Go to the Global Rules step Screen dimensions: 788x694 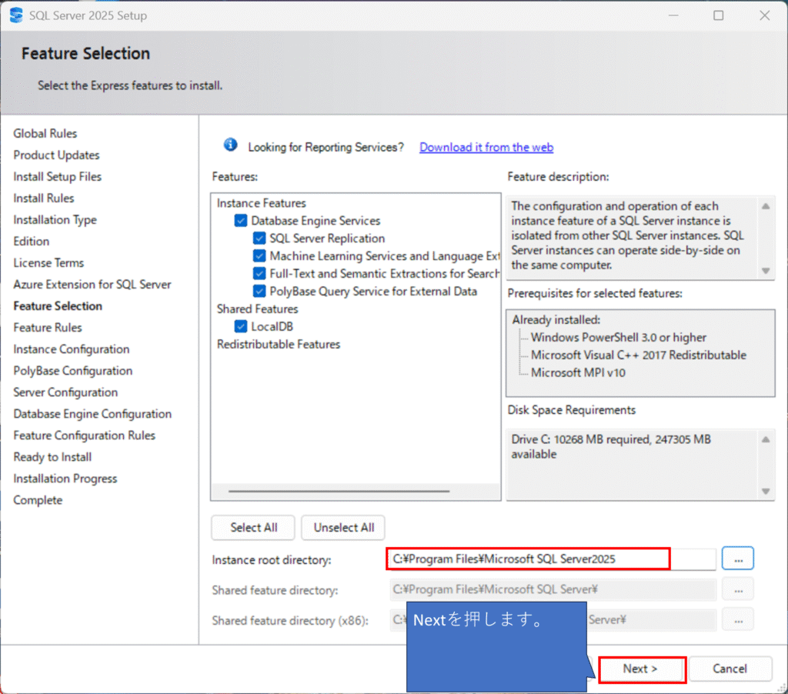(x=45, y=133)
